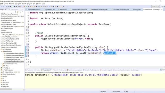
Task: Select CRM_App_HybridFramework project
Action: [x=9, y=14]
